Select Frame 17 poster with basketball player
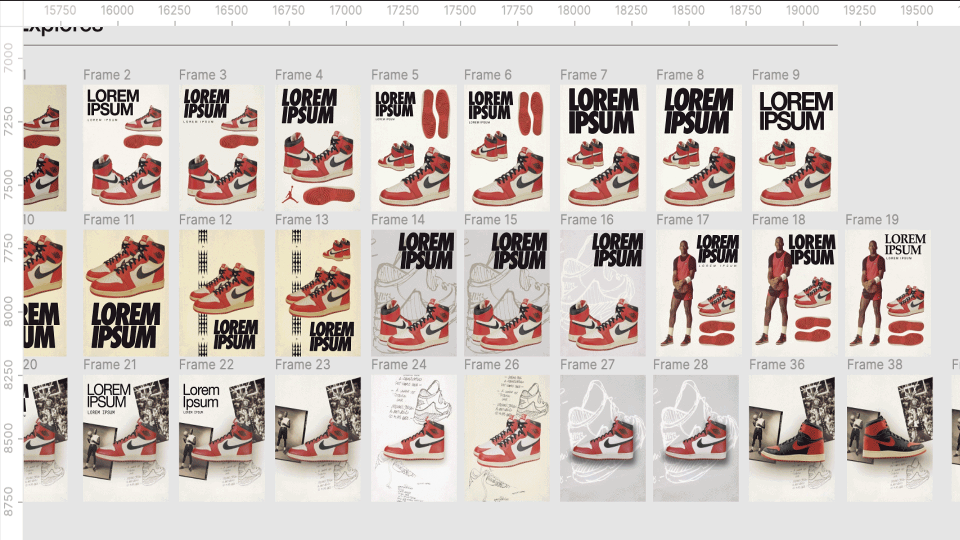 point(698,292)
